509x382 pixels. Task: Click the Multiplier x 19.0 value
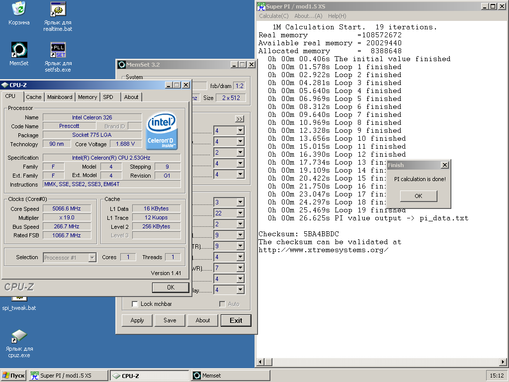pyautogui.click(x=67, y=218)
